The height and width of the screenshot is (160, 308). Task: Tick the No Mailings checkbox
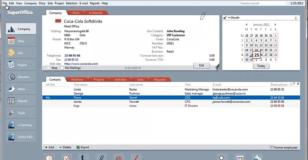(62, 68)
